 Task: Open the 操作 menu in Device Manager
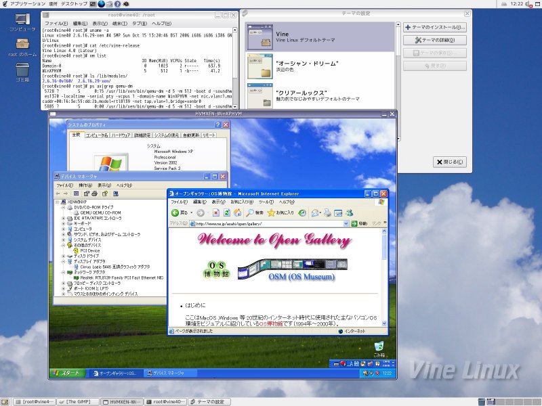point(85,185)
